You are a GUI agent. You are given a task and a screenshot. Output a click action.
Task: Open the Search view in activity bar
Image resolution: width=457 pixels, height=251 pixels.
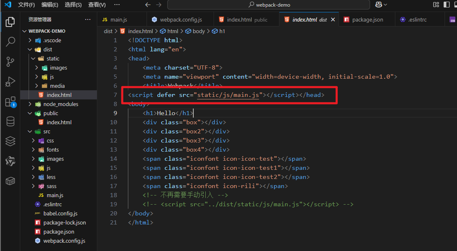(10, 42)
